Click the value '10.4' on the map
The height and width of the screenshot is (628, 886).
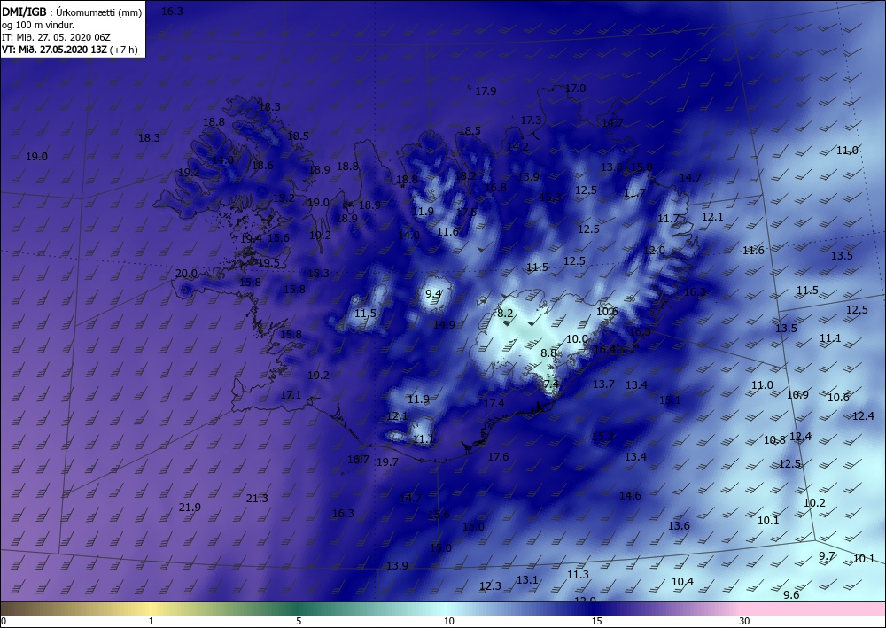coord(682,581)
